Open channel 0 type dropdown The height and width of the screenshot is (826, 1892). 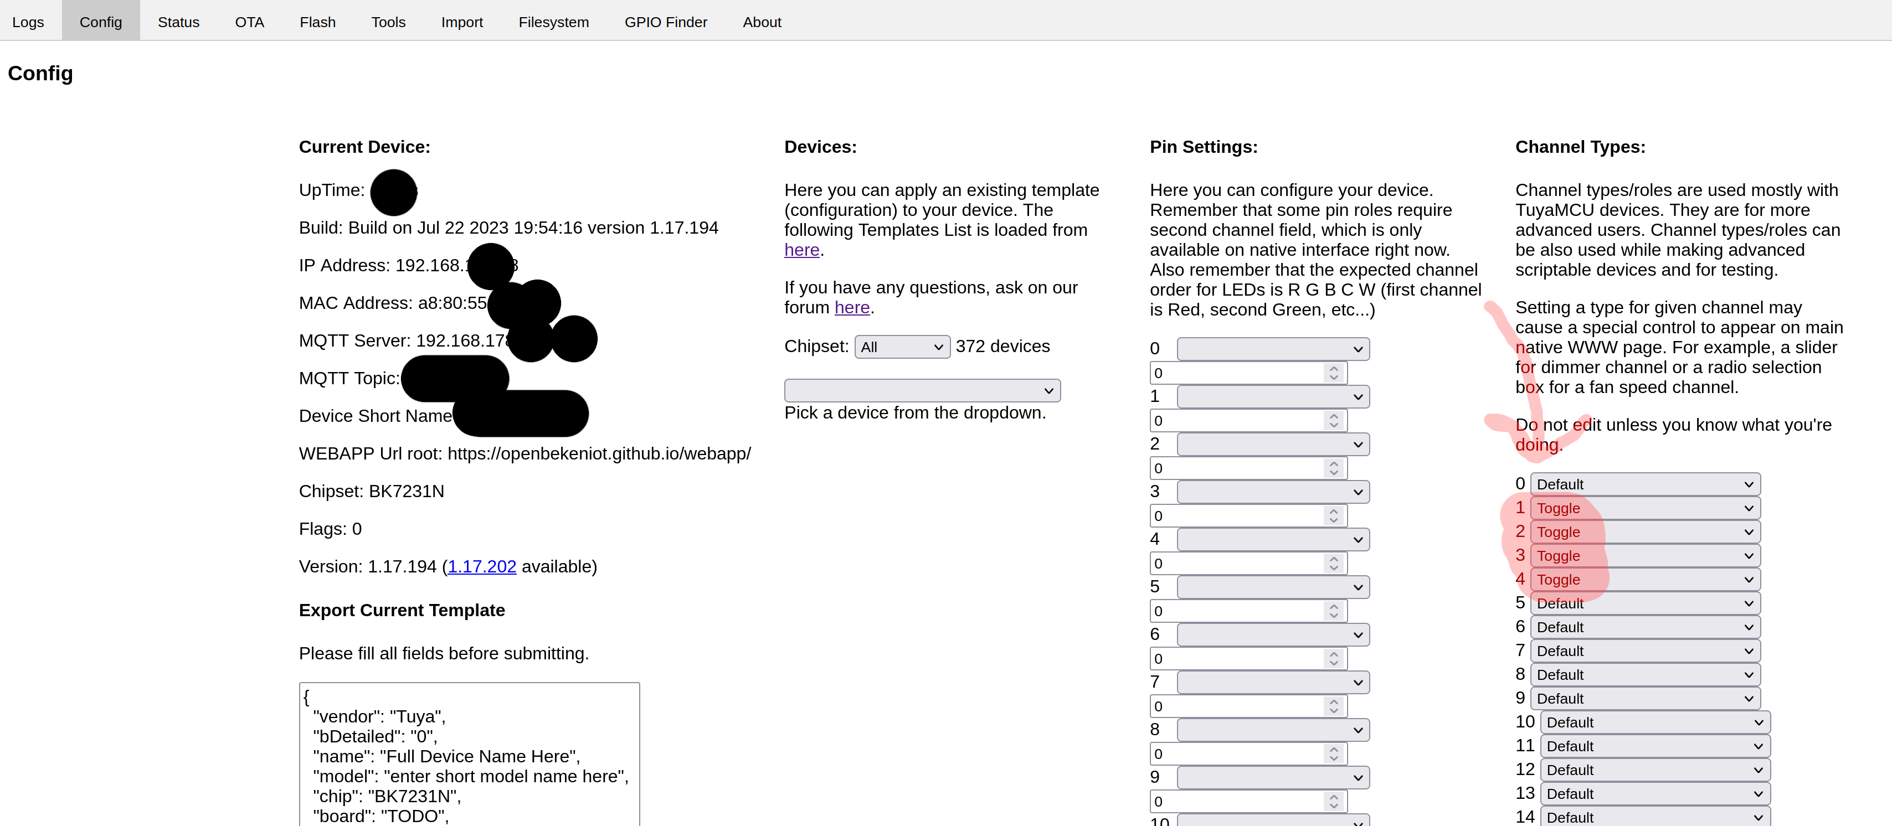pyautogui.click(x=1645, y=484)
